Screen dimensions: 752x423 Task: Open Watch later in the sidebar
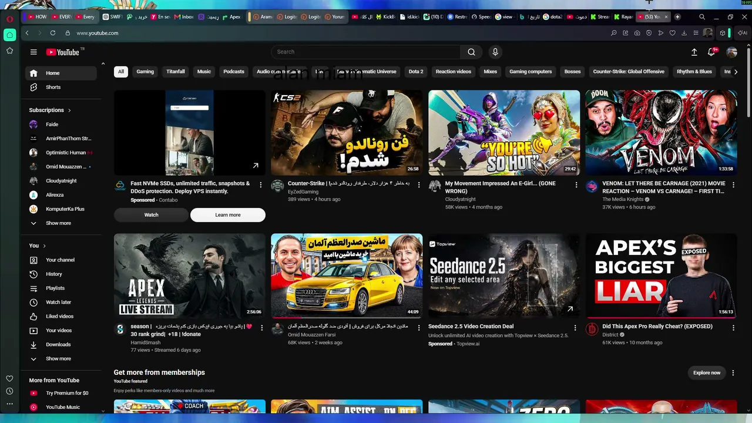coord(61,302)
